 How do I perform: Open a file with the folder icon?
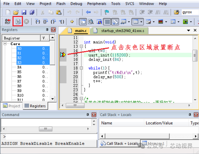16,12
